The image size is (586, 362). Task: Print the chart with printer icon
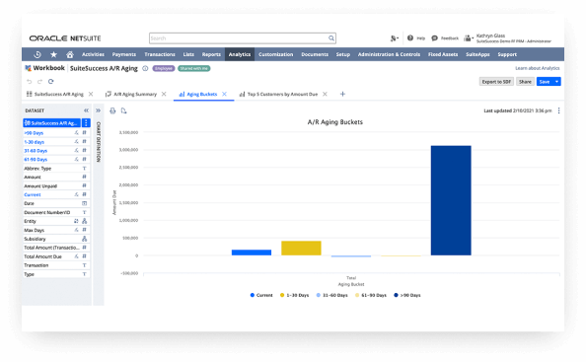click(x=112, y=110)
